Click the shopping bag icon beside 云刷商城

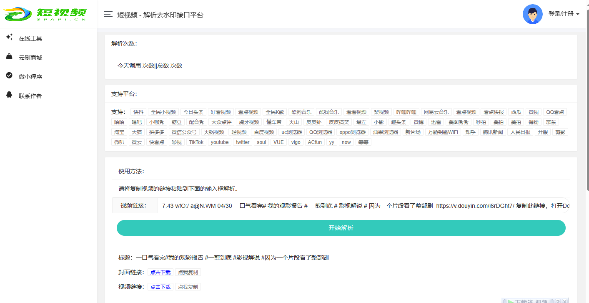tap(9, 56)
